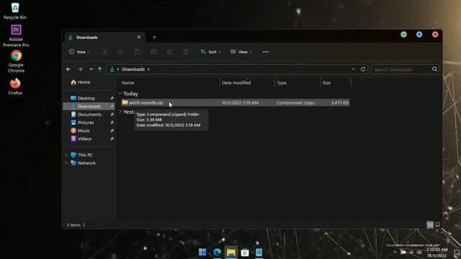Expand the address bar history dropdown
This screenshot has width=461, height=259.
(354, 69)
